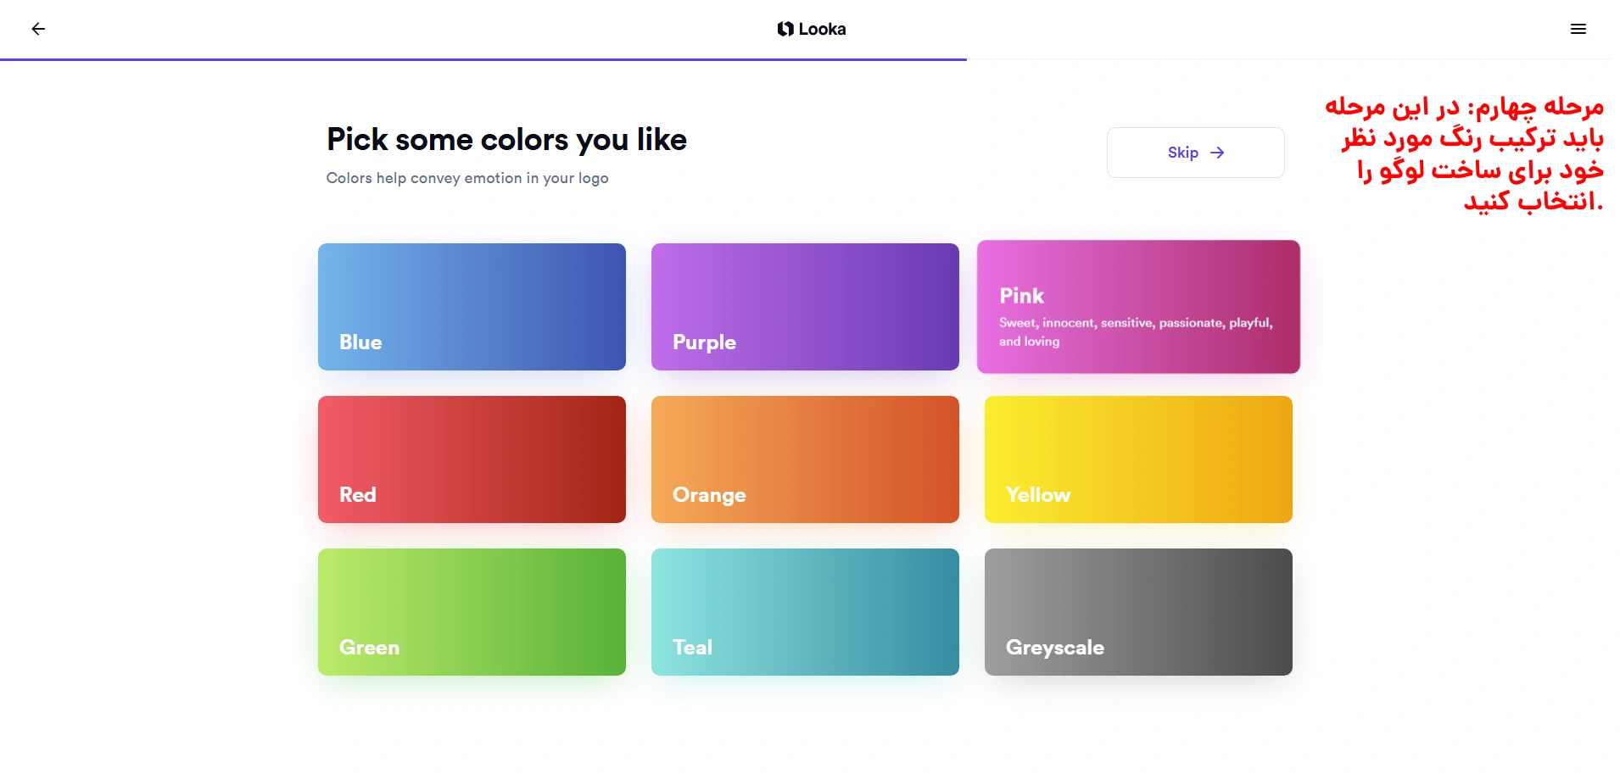Pick the Yellow color card
Image resolution: width=1620 pixels, height=774 pixels.
[x=1138, y=459]
